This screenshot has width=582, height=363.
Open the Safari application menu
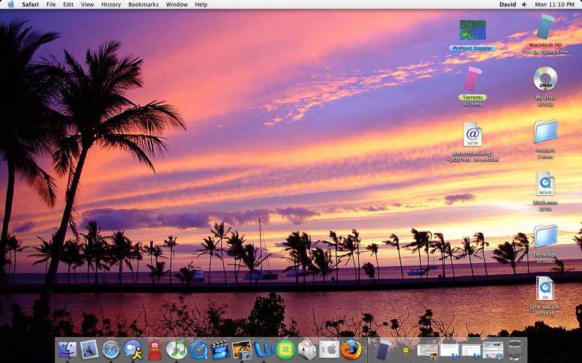31,5
